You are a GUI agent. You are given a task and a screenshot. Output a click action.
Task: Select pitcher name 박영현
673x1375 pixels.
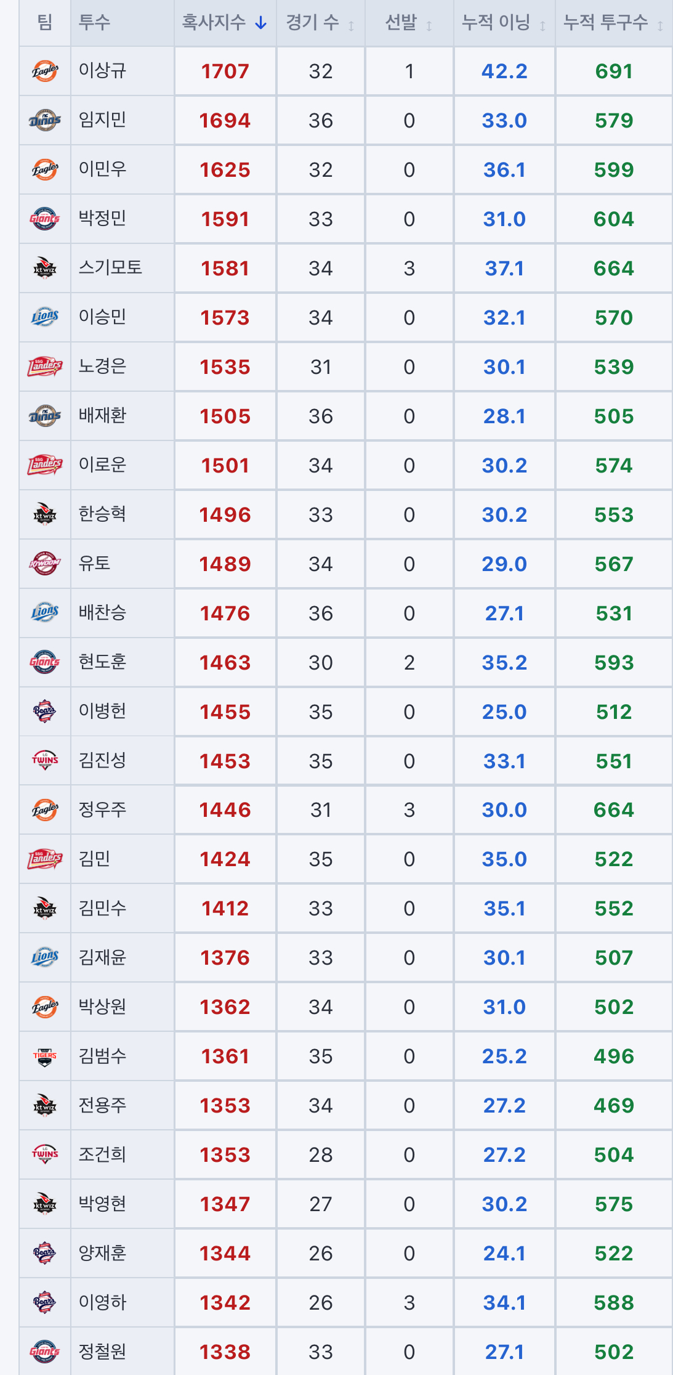(x=102, y=1203)
